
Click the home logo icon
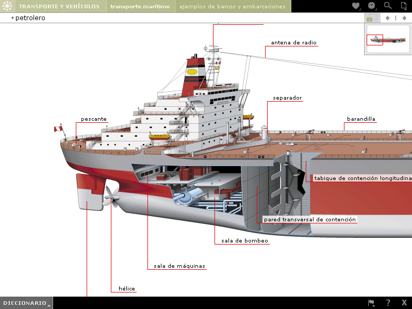tap(7, 6)
